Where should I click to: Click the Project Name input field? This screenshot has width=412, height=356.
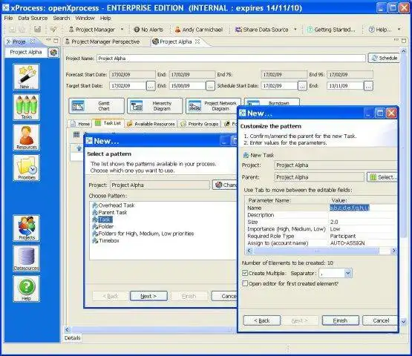click(231, 59)
